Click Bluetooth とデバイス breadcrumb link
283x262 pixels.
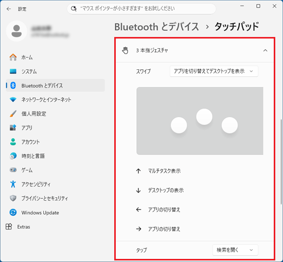pos(156,27)
